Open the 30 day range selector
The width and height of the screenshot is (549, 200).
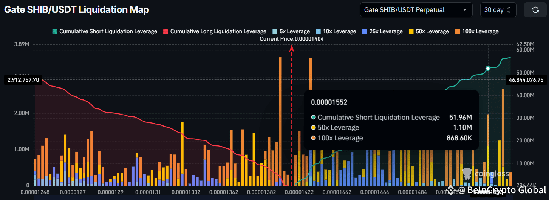498,10
